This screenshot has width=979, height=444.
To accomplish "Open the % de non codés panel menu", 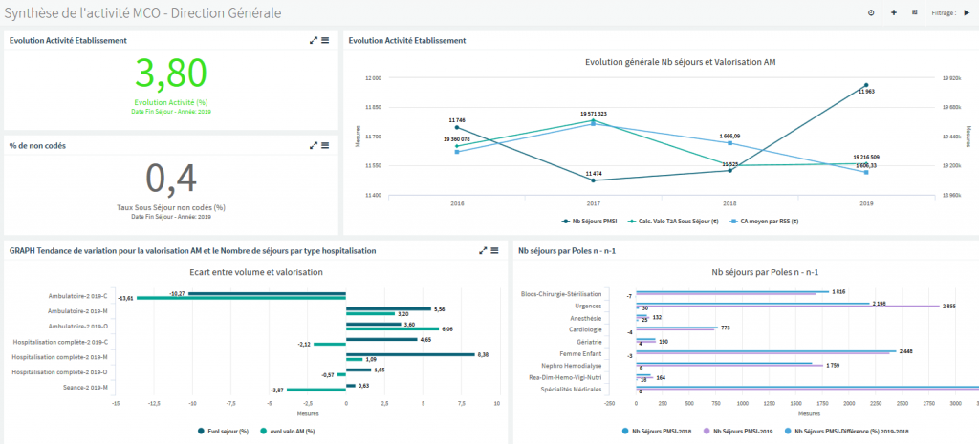I will coord(325,145).
